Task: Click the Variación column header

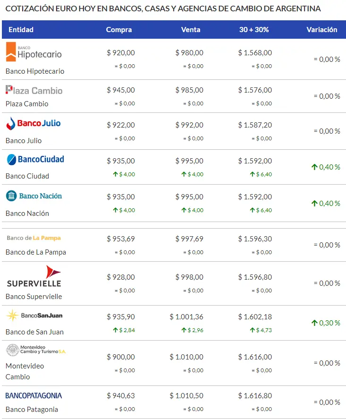Action: point(322,30)
